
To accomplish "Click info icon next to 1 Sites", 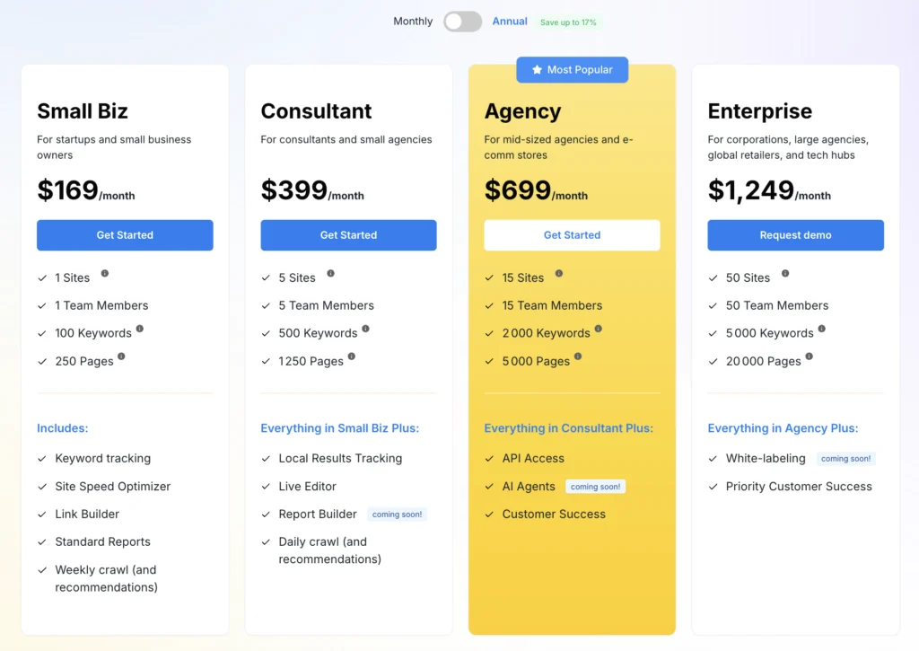I will click(x=105, y=273).
